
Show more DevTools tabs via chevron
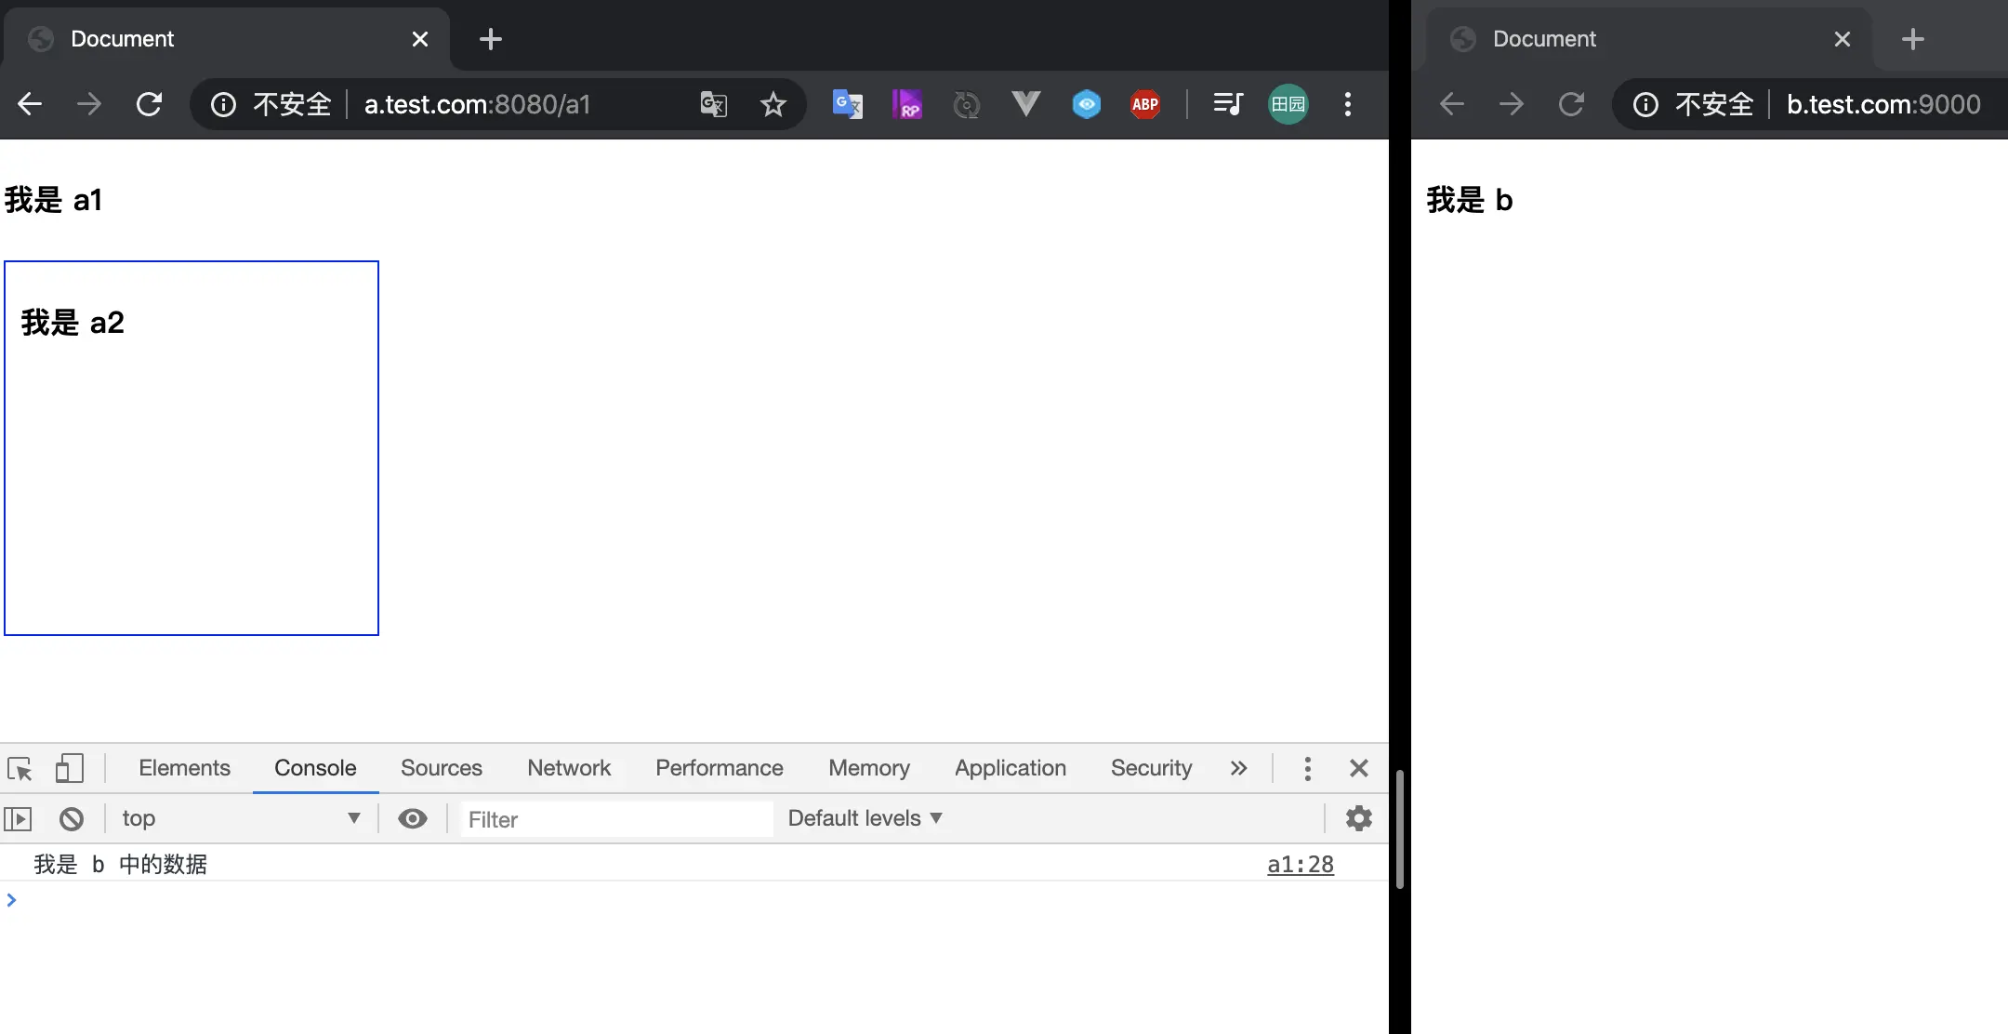(x=1238, y=768)
